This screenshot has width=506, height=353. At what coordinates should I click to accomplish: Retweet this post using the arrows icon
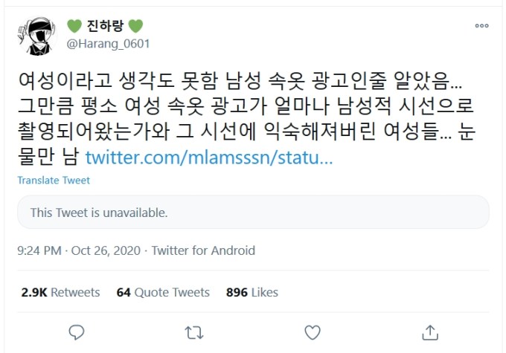coord(194,331)
